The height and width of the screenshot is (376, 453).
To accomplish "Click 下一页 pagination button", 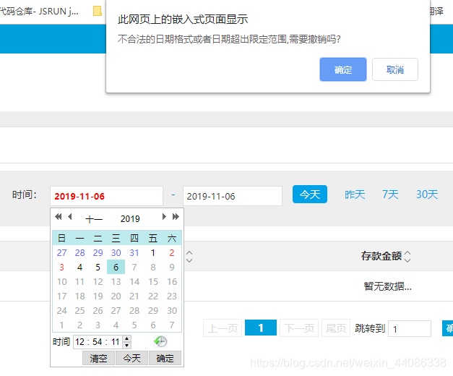I will [299, 328].
